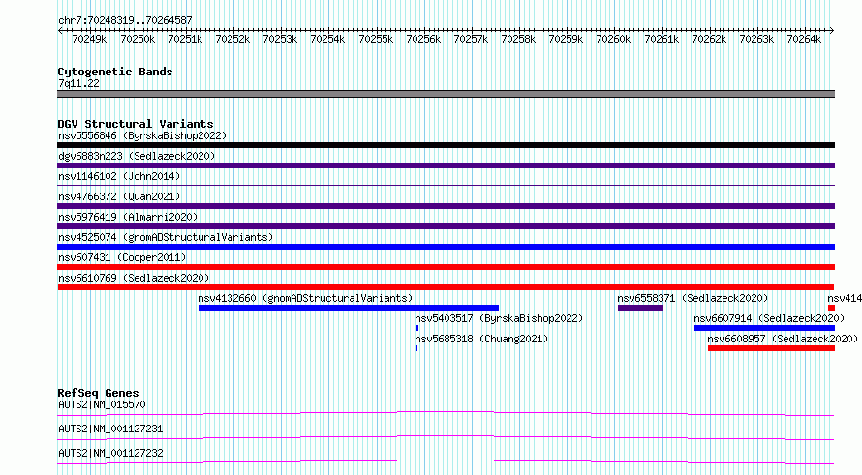
Task: Click the right arrow of the ruler
Action: pos(832,30)
